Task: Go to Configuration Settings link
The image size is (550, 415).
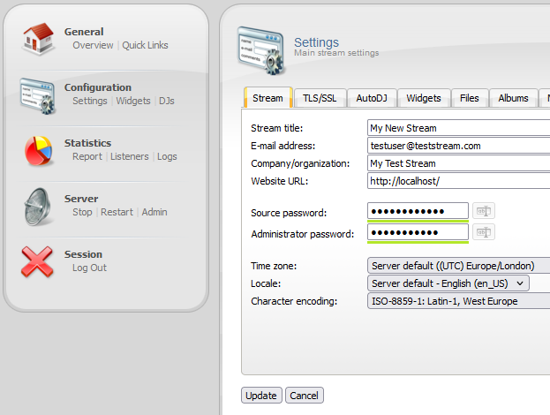Action: [90, 101]
